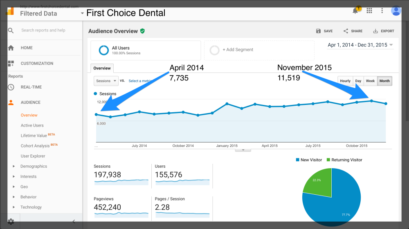The image size is (409, 229).
Task: Switch chart granularity to Week
Action: (370, 81)
